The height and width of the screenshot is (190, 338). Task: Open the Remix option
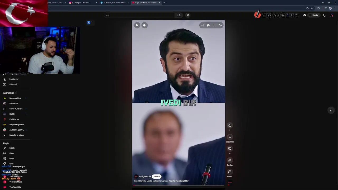click(x=230, y=172)
